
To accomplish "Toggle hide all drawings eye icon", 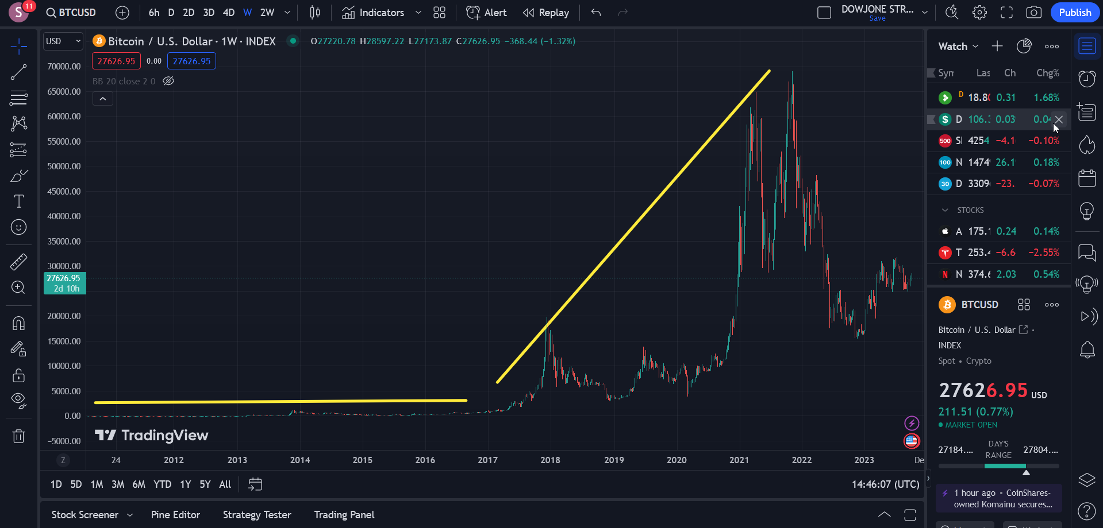I will (x=18, y=401).
